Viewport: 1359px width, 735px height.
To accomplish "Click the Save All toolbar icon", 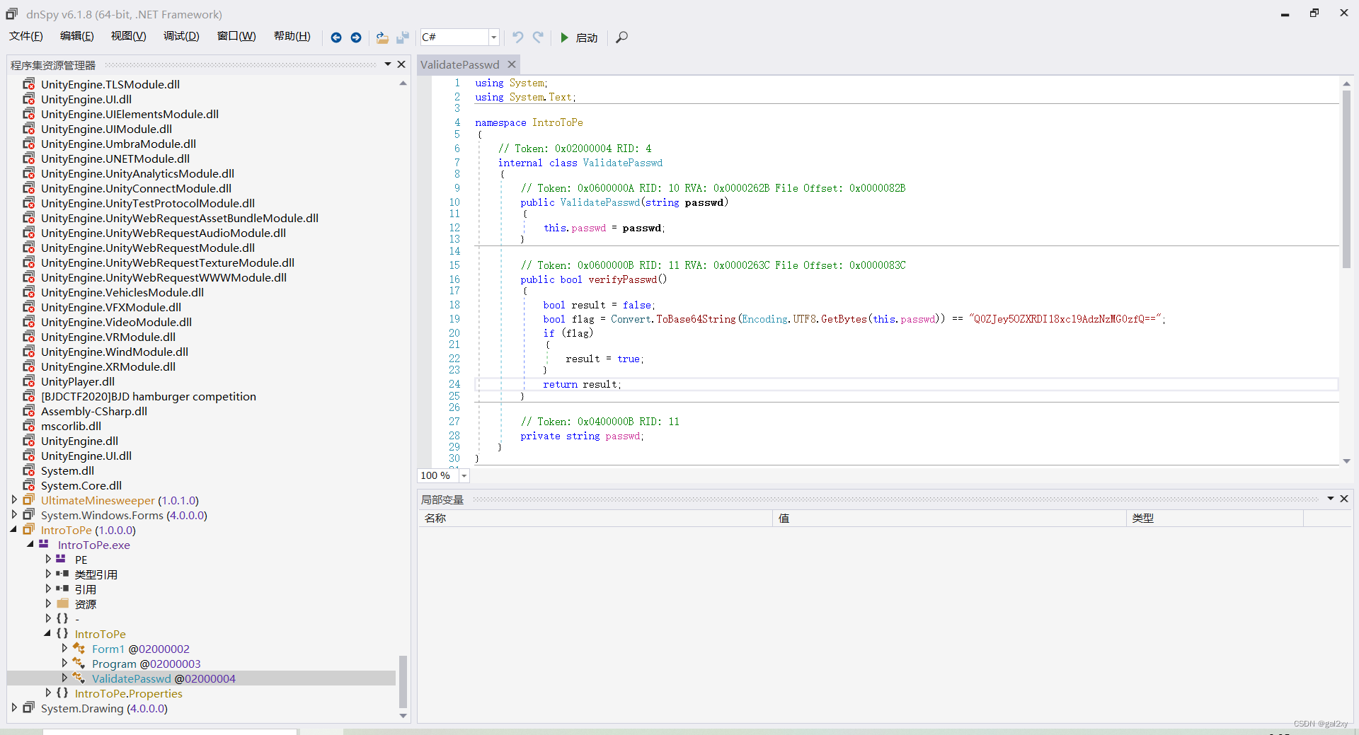I will pos(403,37).
